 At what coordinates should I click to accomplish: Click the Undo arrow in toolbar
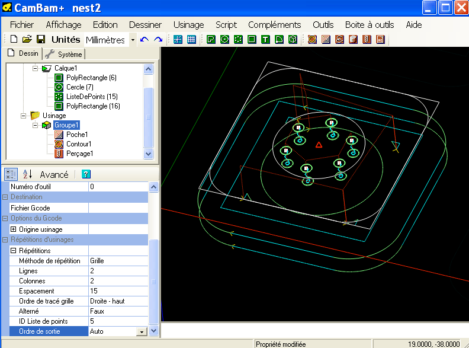(144, 40)
